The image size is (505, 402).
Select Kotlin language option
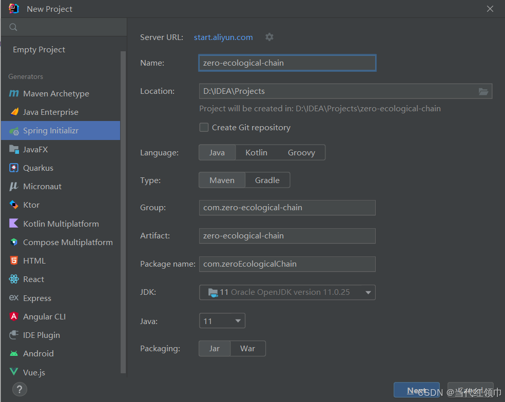tap(257, 153)
